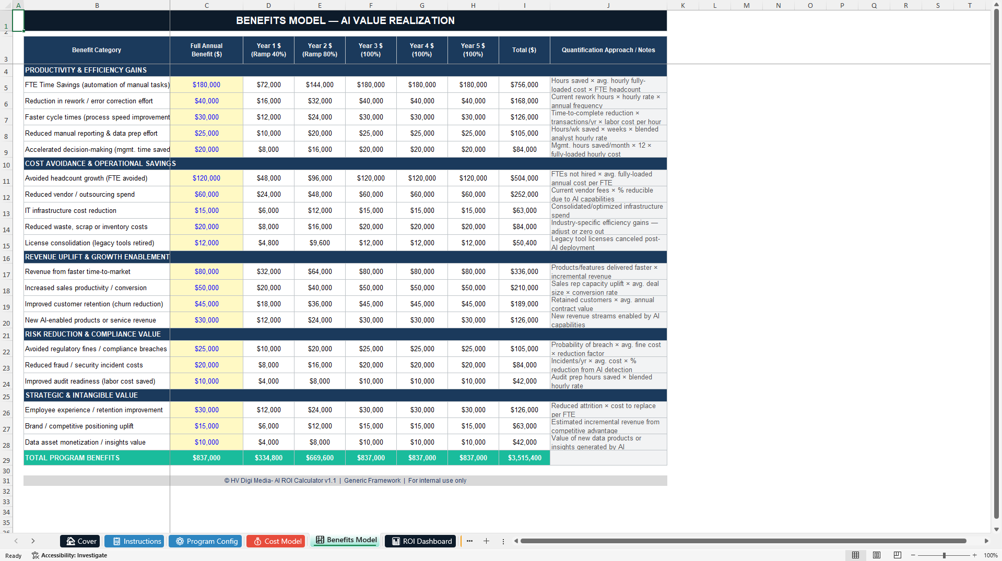Select column J header

[608, 5]
